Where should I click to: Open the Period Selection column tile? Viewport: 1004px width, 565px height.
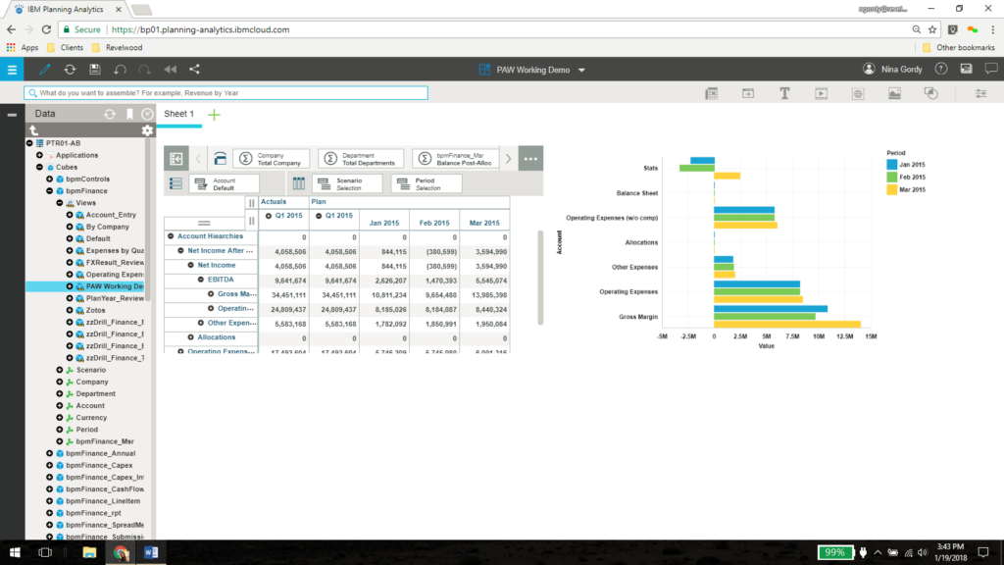point(427,183)
